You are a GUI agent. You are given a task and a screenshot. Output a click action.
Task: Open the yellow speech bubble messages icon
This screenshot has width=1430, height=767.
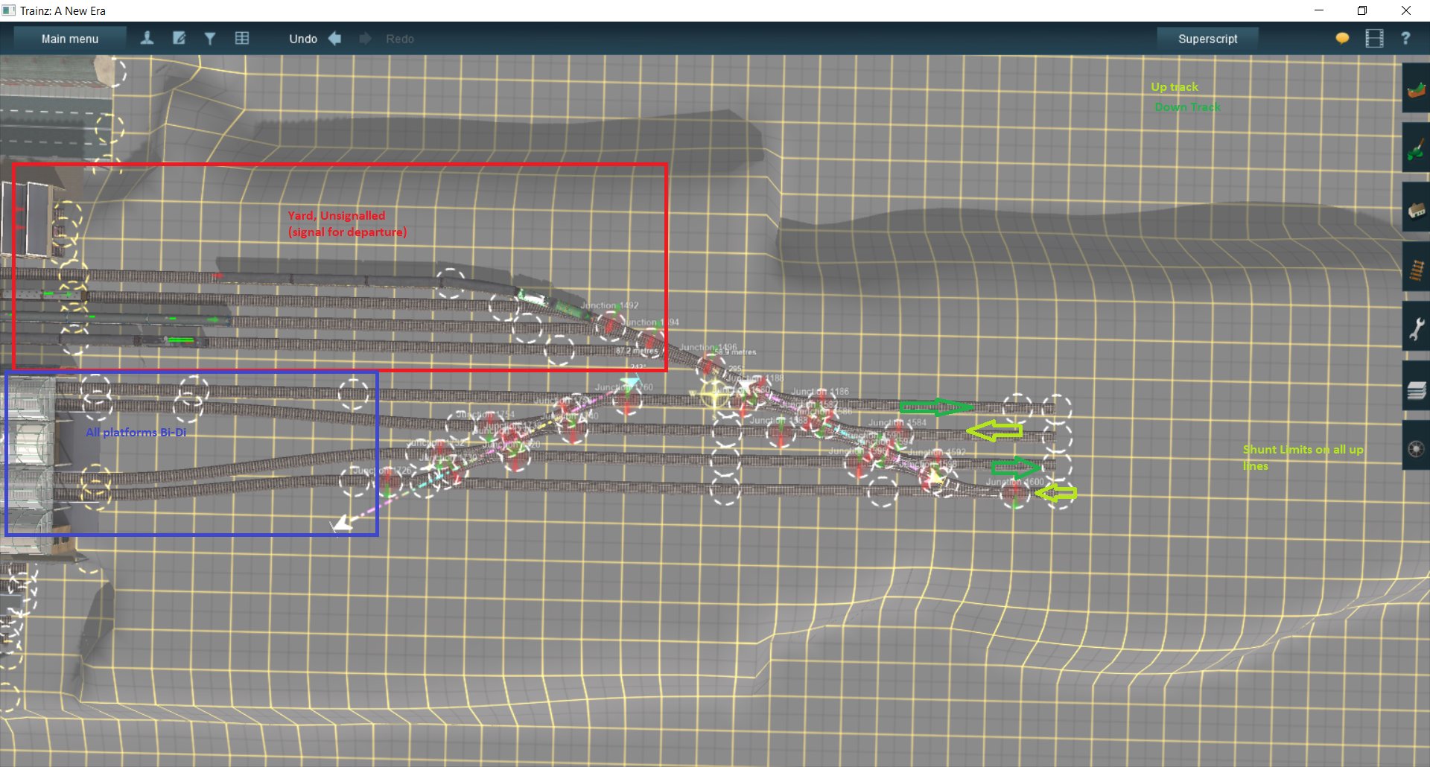pos(1342,38)
